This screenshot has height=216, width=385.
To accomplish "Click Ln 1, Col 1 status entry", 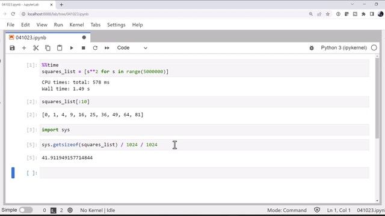I will point(339,210).
